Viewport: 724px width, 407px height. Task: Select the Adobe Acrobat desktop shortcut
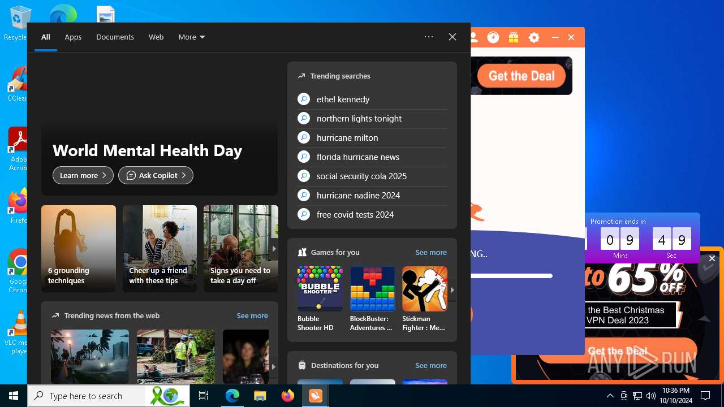[17, 148]
